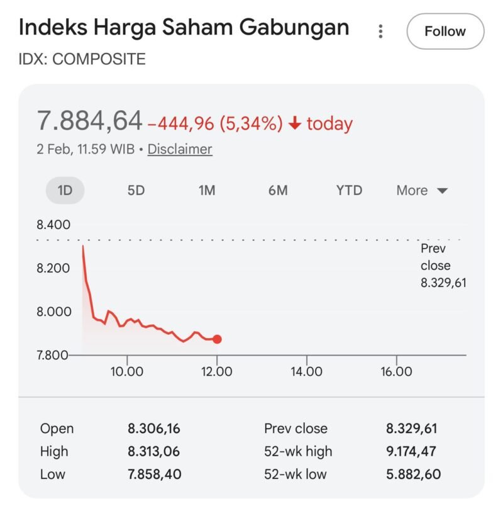
Task: Click the index title Indeks Harga Saham Gabungan
Action: 184,28
